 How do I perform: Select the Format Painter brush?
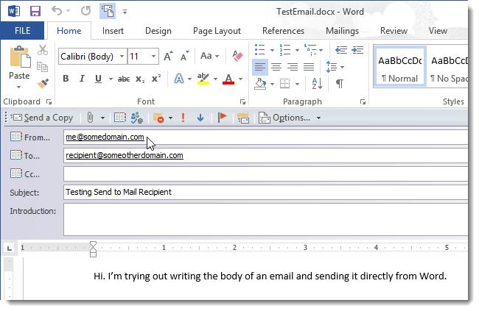43,83
